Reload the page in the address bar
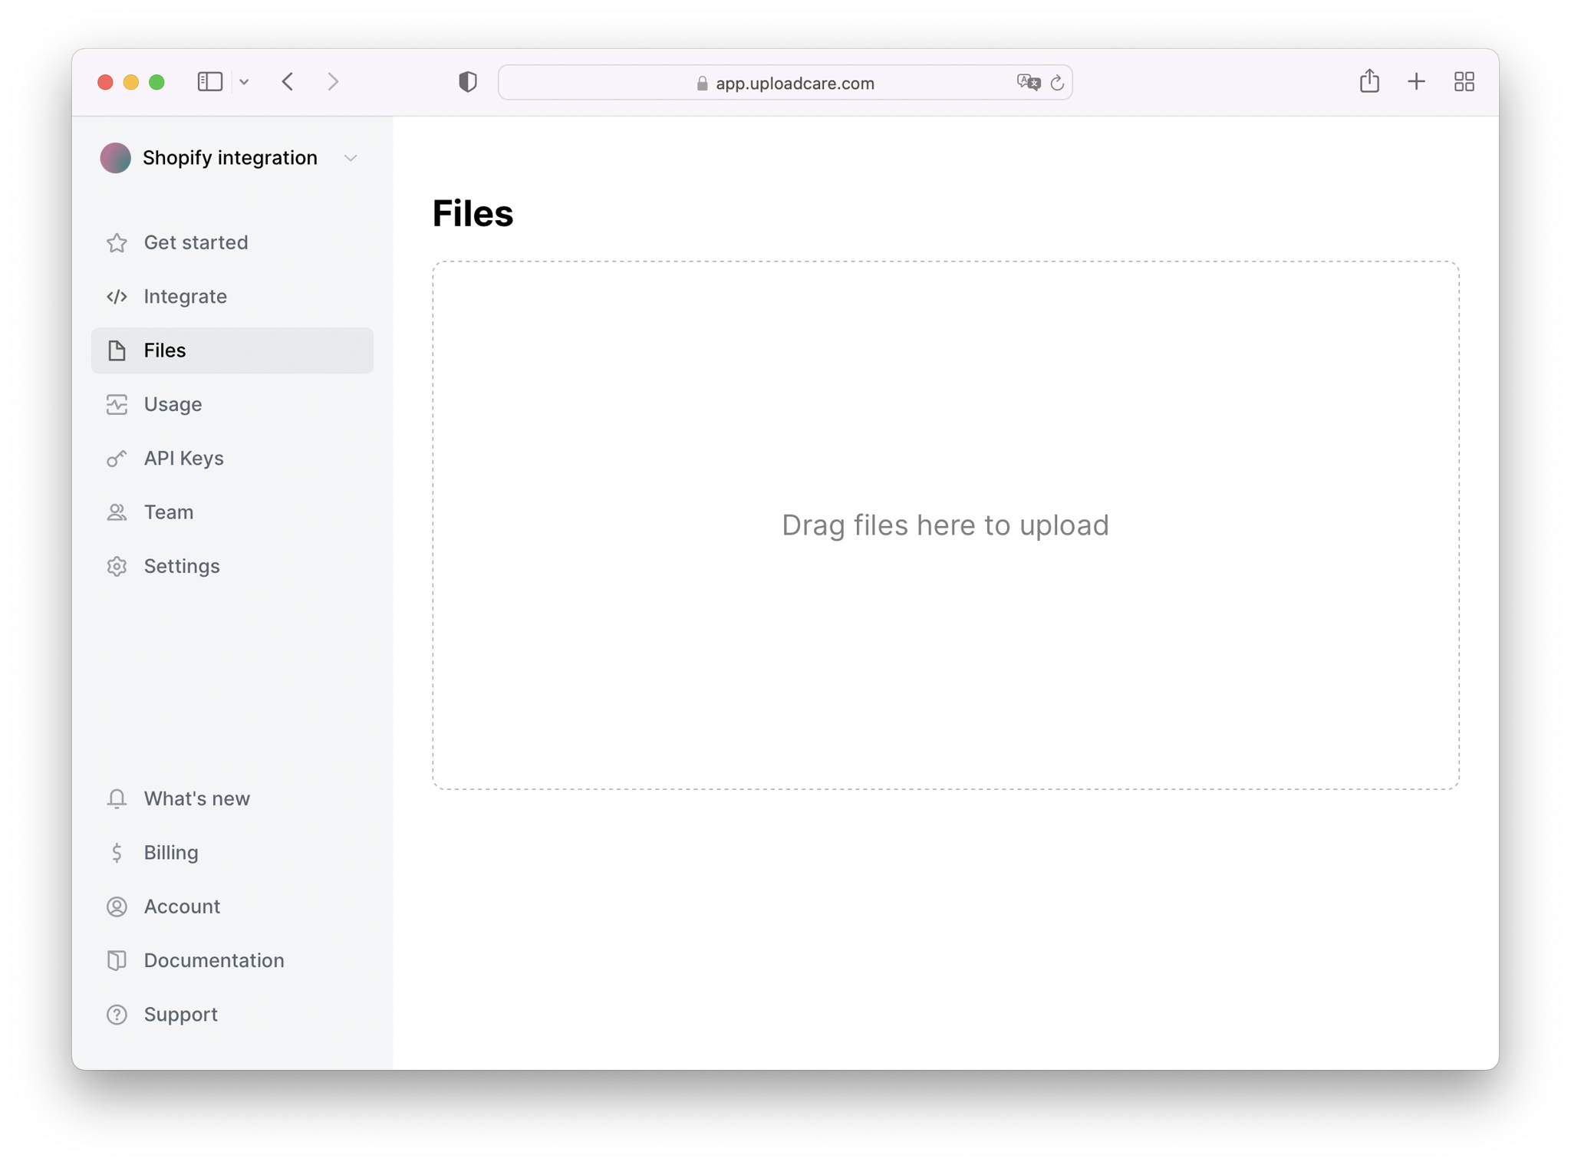This screenshot has width=1571, height=1165. (1057, 83)
